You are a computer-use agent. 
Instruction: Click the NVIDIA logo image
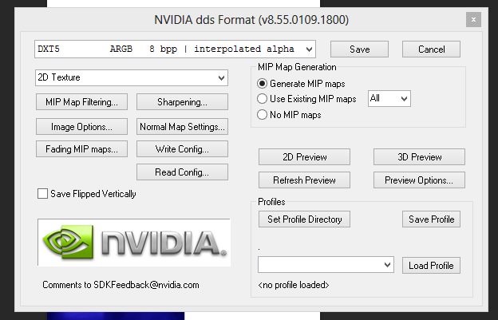click(x=134, y=243)
